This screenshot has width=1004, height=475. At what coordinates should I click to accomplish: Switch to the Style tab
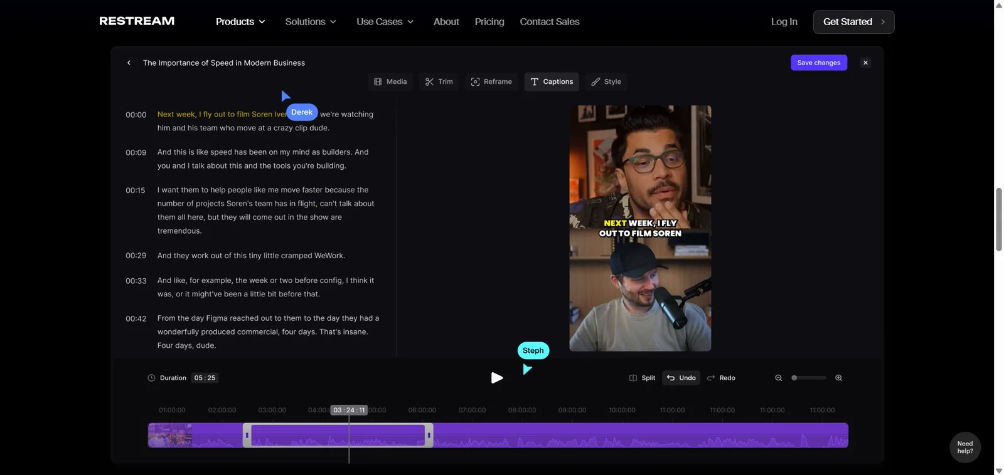[x=606, y=81]
